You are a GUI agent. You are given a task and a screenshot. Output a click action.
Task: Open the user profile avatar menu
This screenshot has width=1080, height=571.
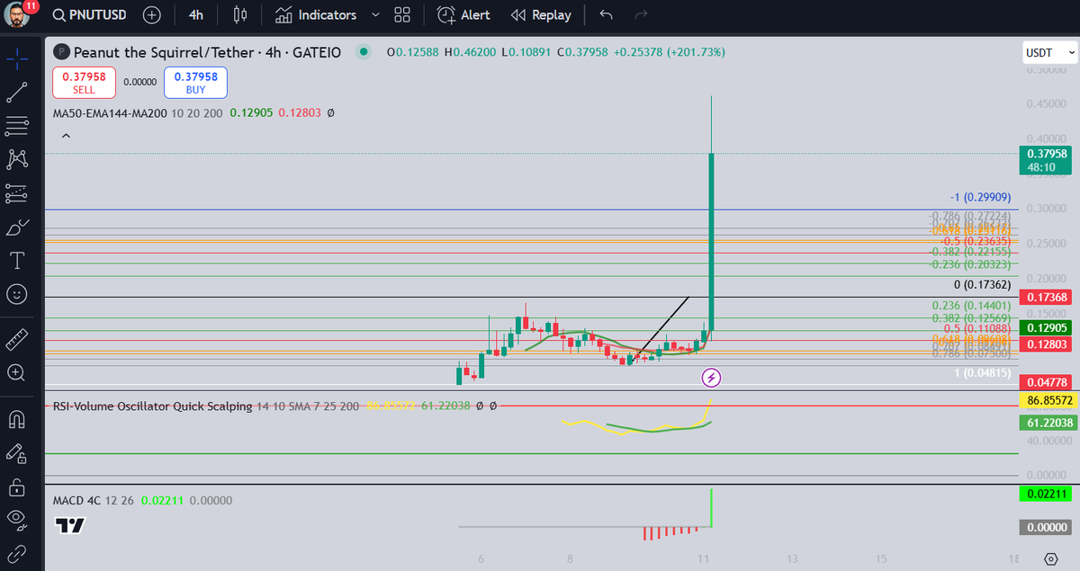pos(18,15)
